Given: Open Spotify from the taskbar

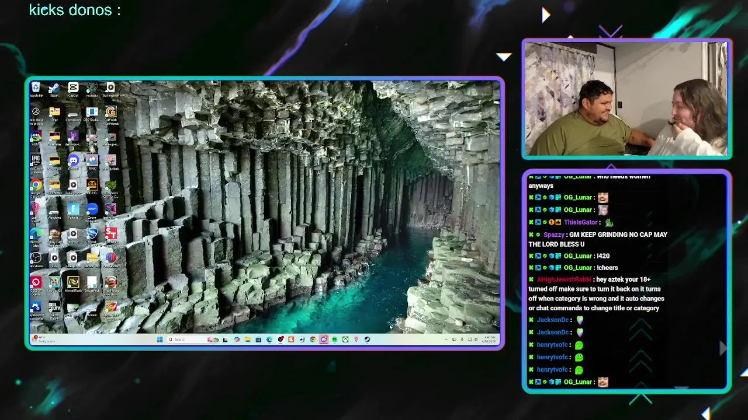Looking at the screenshot, I should (335, 339).
